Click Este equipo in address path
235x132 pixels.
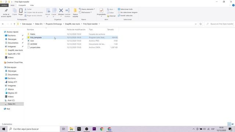(x=27, y=24)
